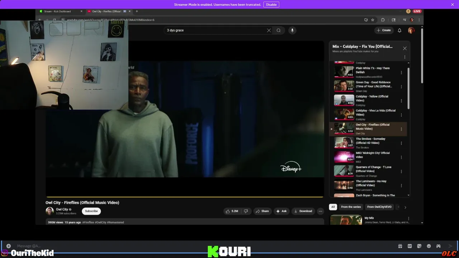
Task: Play Quarters of Change - T Love
Action: click(x=368, y=171)
